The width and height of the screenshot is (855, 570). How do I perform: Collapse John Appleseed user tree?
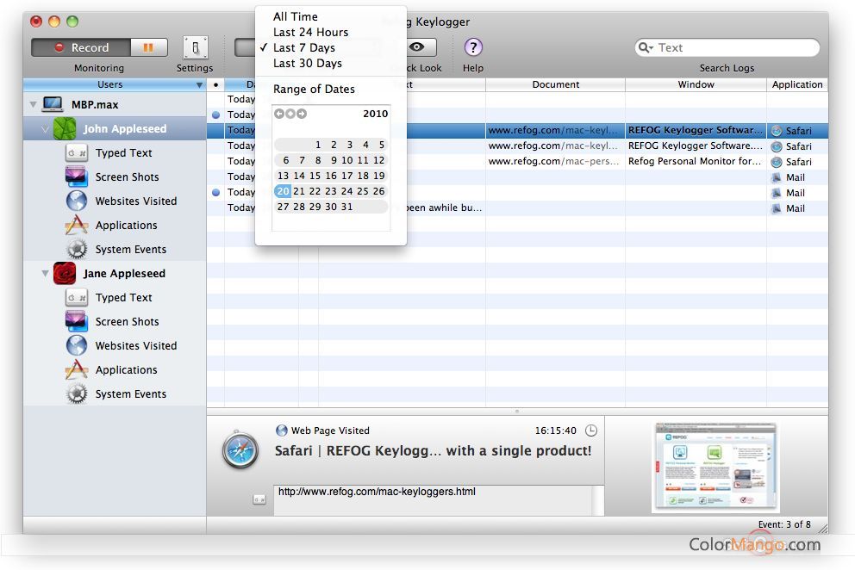(x=45, y=129)
